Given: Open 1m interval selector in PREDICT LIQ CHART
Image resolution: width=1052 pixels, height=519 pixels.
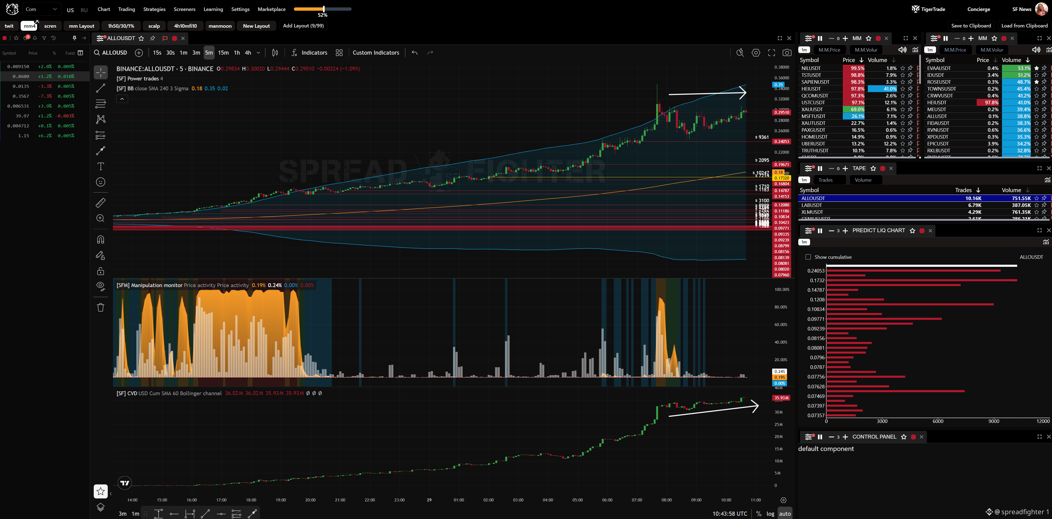Looking at the screenshot, I should [x=804, y=242].
